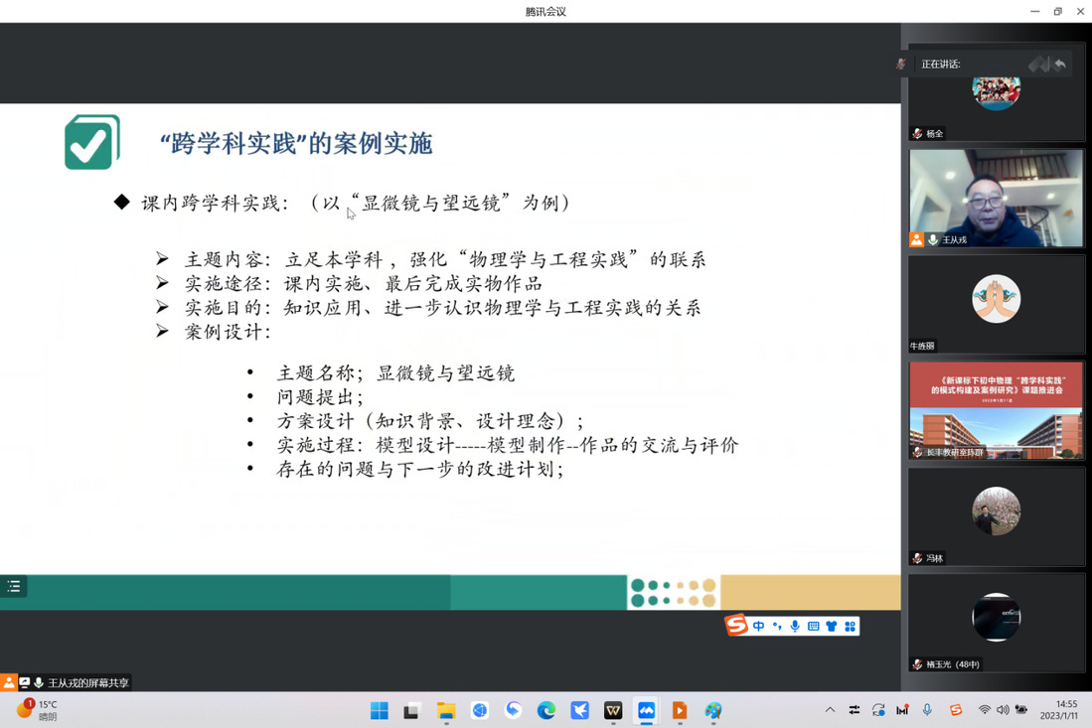Open the orange video player taskbar icon
Screen dimensions: 1092x728
[x=680, y=710]
